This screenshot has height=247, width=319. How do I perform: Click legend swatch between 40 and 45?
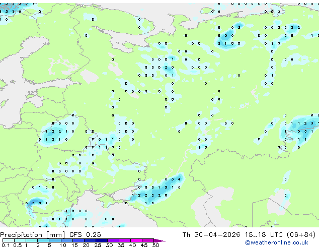point(136,240)
